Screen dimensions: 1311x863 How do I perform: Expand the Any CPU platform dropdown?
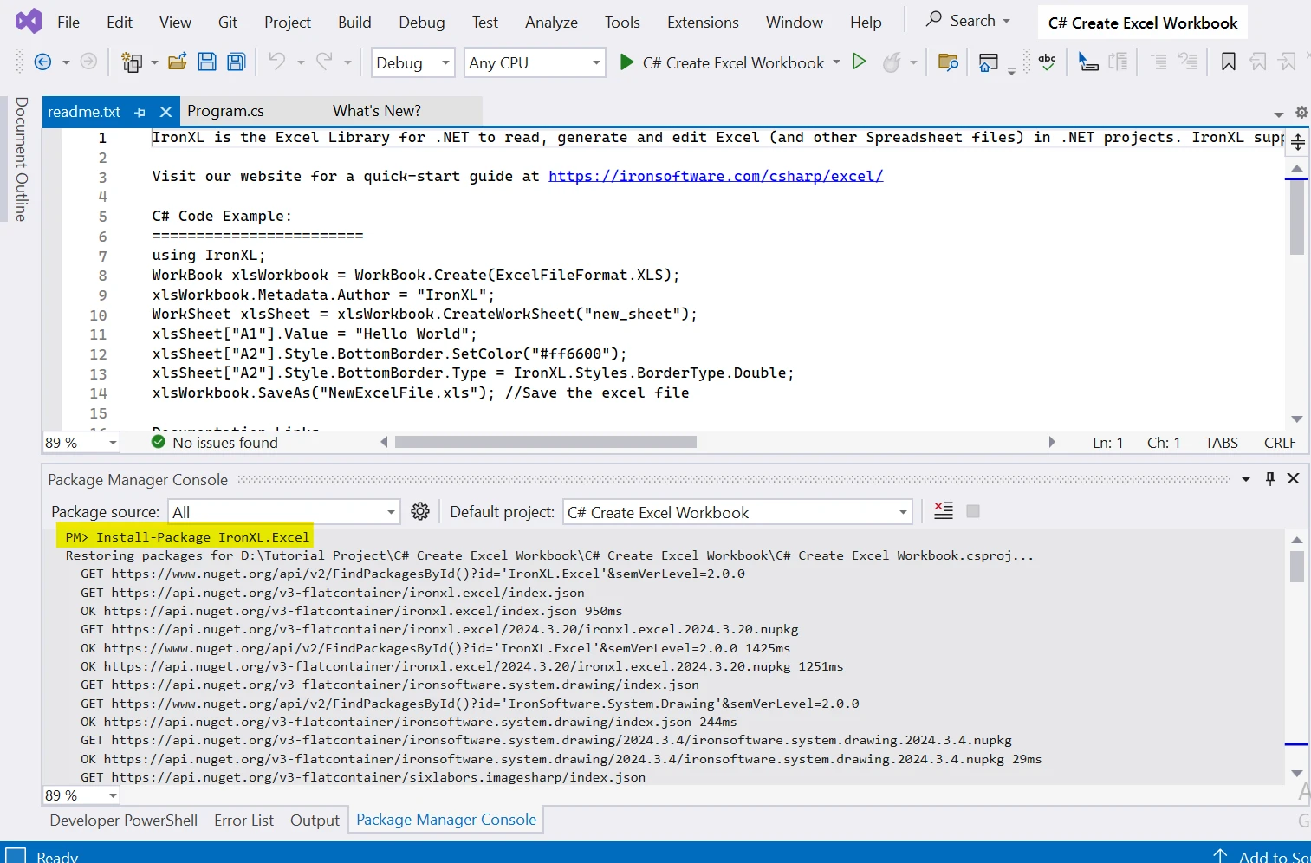(535, 62)
